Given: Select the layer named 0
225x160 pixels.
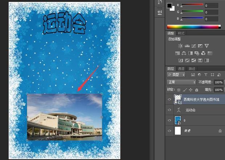Looking at the screenshot, I should click(x=196, y=120).
